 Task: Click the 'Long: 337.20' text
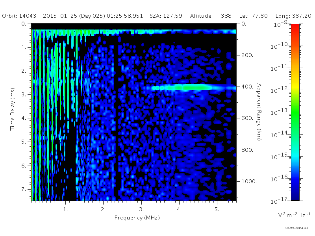pos(293,16)
